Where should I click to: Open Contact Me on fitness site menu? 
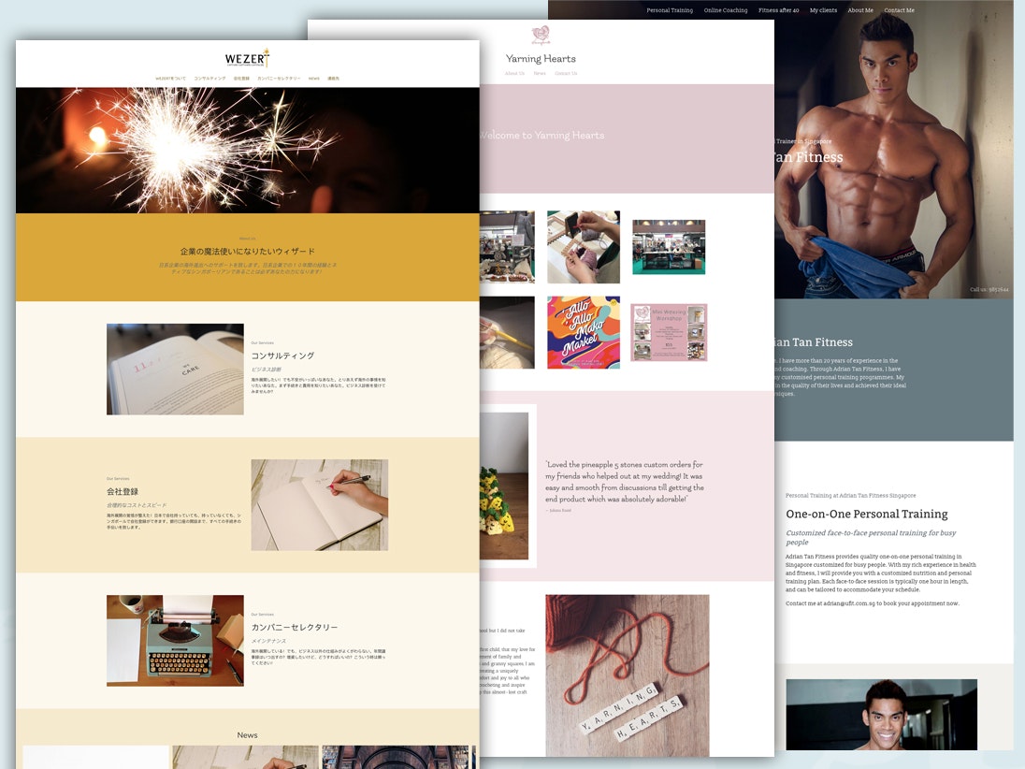click(900, 10)
